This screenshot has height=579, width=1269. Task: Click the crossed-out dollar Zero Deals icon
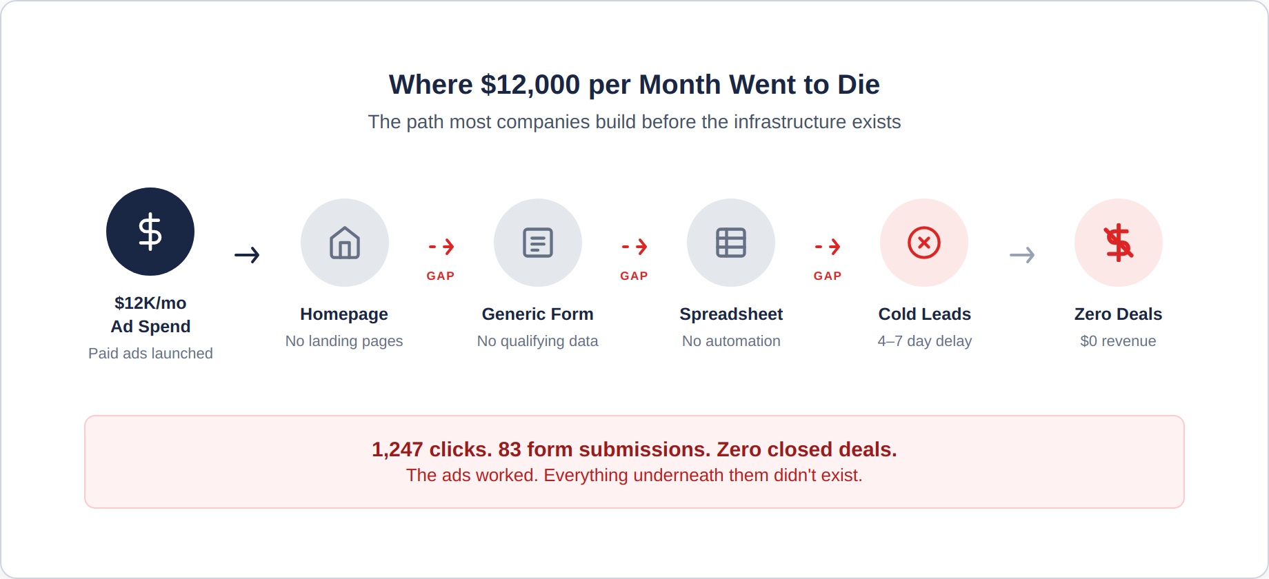1119,243
